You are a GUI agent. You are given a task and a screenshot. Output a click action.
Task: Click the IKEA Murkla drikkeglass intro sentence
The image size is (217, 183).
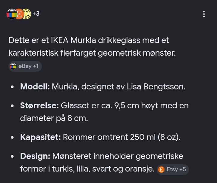pos(92,47)
